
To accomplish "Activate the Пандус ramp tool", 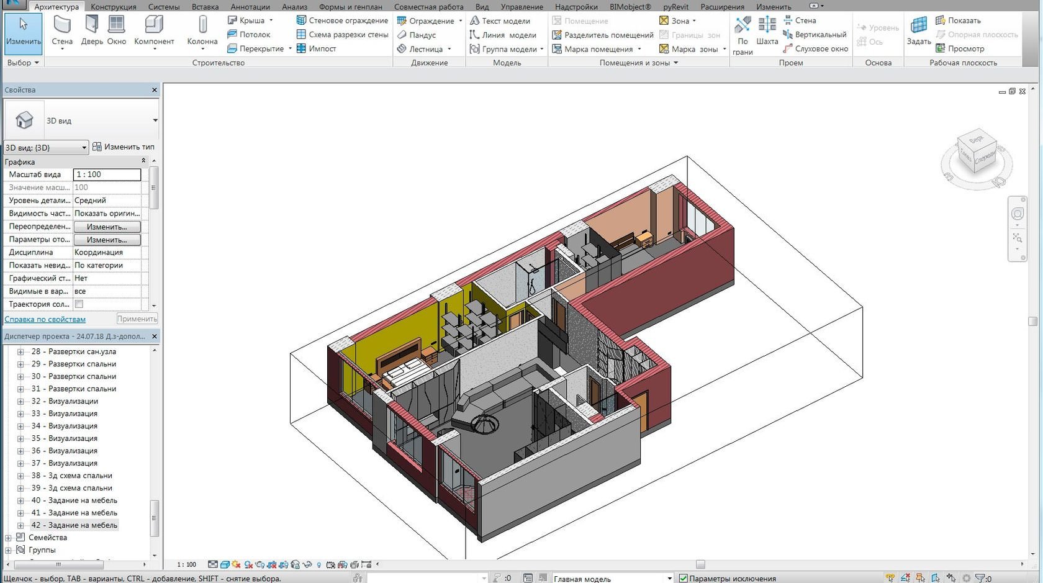I will 416,35.
